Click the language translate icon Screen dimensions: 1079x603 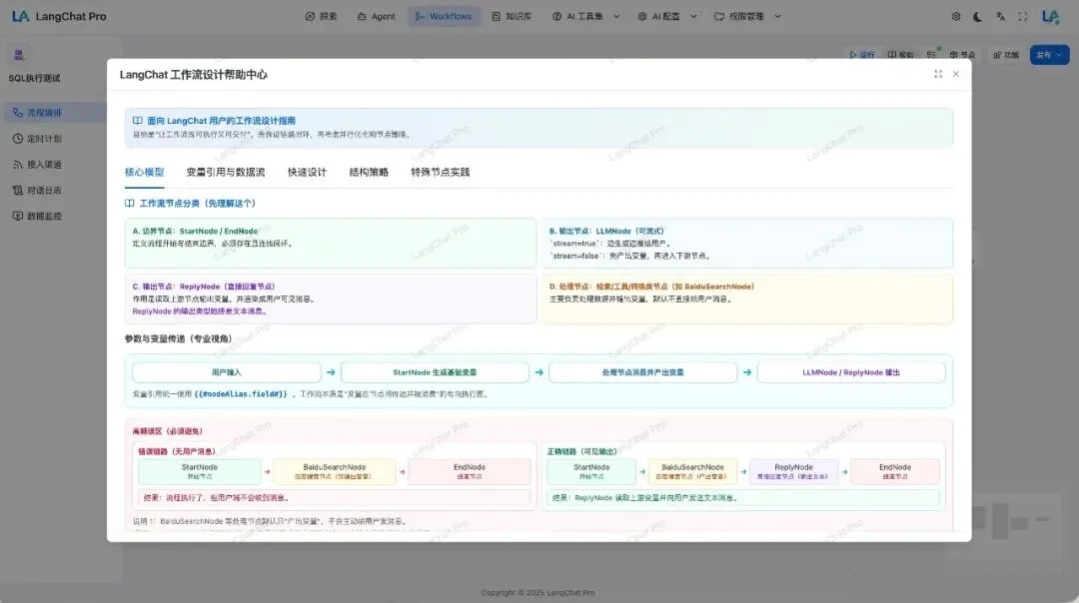[x=1000, y=17]
